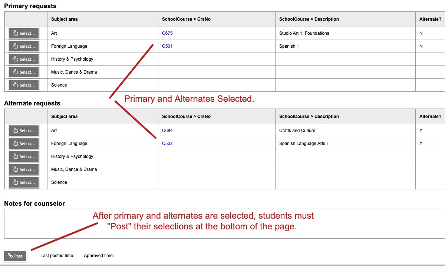This screenshot has width=445, height=266.
Task: Choose Select for alternate History & Psychology
Action: (24, 156)
